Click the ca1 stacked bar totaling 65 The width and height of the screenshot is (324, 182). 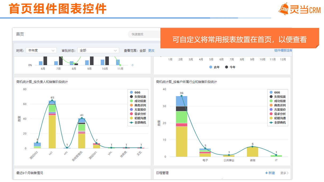52,124
